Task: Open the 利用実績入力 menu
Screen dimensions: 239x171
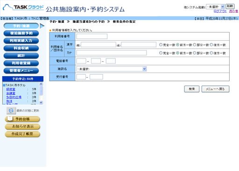Action: [21, 41]
